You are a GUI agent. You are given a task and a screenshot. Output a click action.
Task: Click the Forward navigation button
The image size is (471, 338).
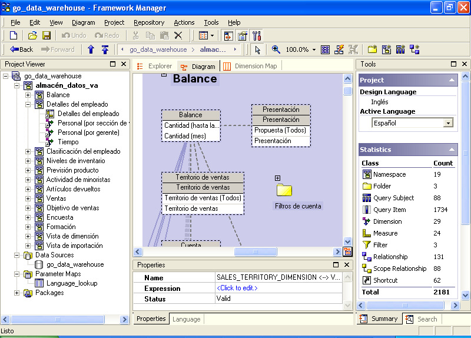58,49
